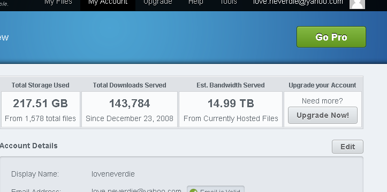Open the Upgrade menu item
The height and width of the screenshot is (192, 387).
coord(158,2)
